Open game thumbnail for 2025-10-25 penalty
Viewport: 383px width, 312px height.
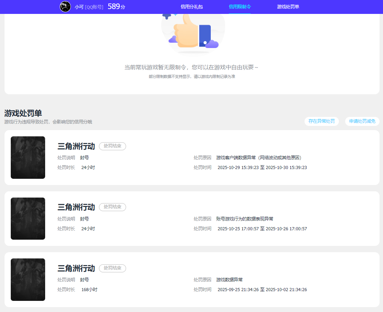[x=28, y=218]
